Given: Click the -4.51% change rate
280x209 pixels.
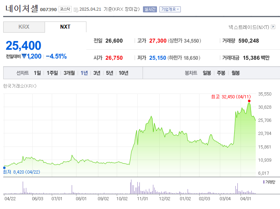Looking at the screenshot, I should 56,57.
